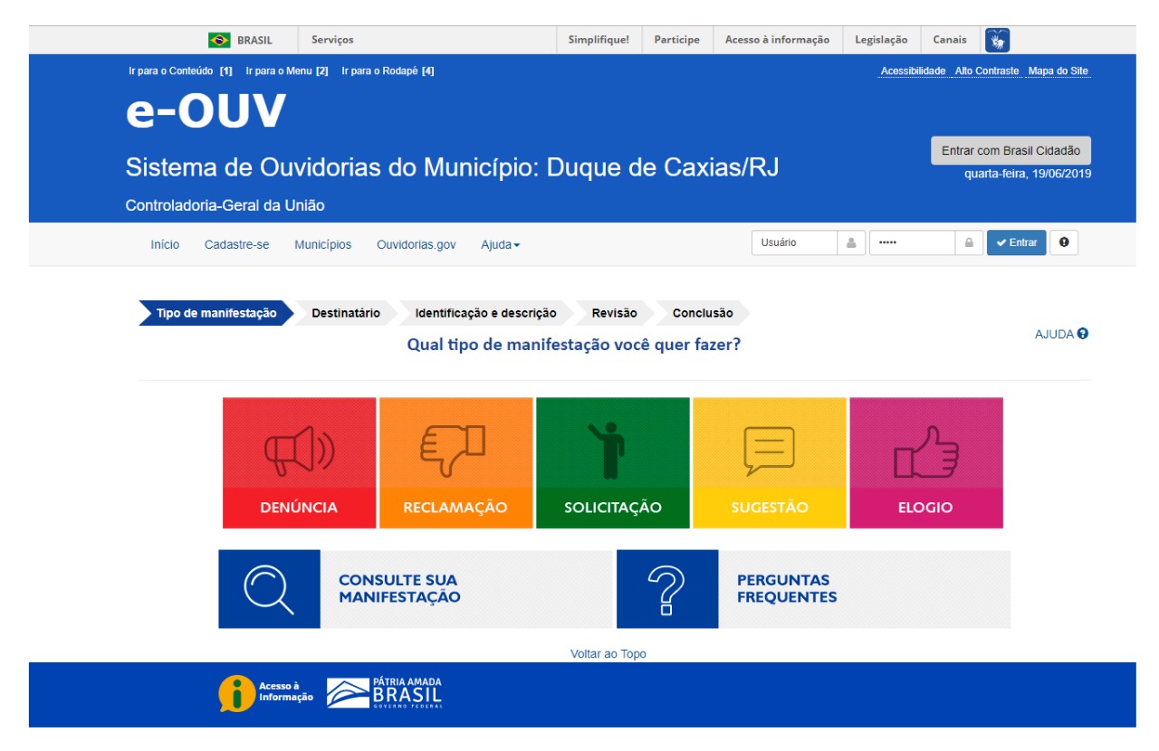Click the Elogio thumbs-up icon
This screenshot has width=1159, height=751.
[x=925, y=450]
